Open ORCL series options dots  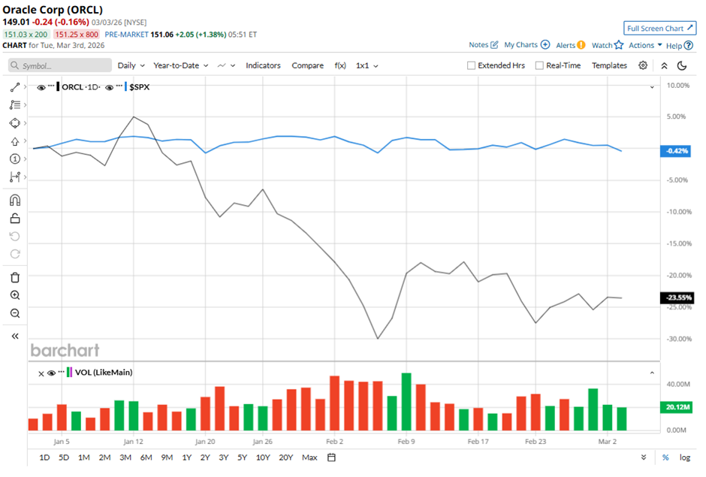click(51, 85)
